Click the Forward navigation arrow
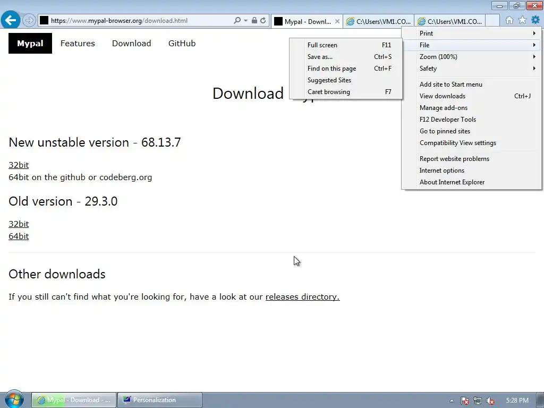 click(29, 21)
